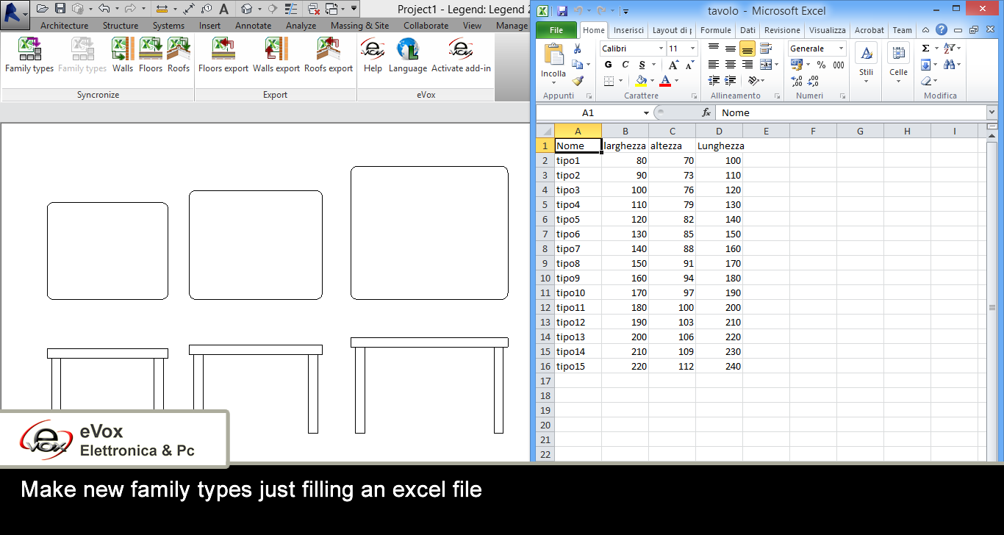Toggle middle vertical alignment in Excel
The image size is (1004, 535).
pyautogui.click(x=731, y=49)
